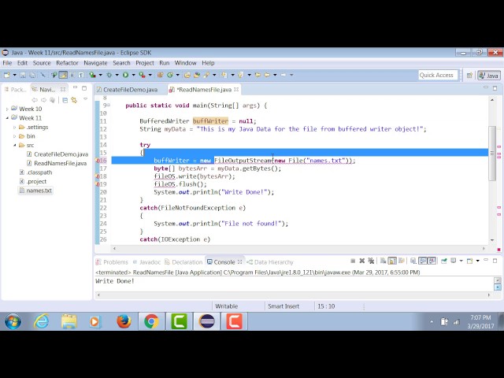Image resolution: width=504 pixels, height=378 pixels.
Task: Click the Run External Tools icon
Action: 142,75
